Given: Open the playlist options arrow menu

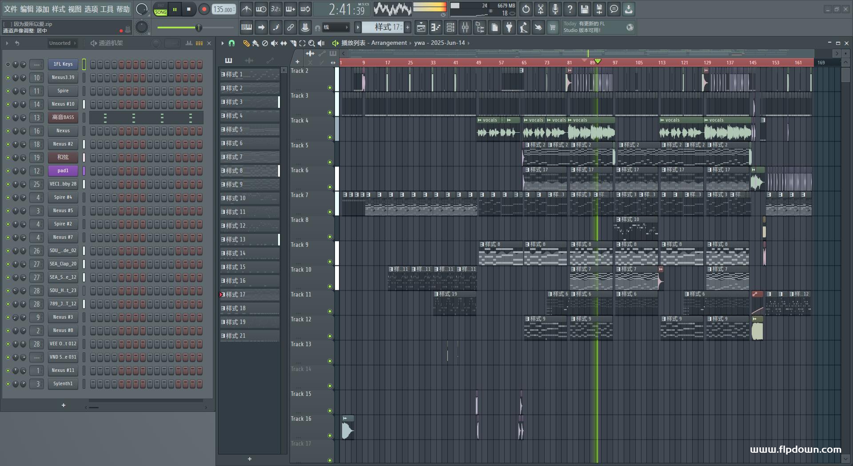Looking at the screenshot, I should (223, 43).
